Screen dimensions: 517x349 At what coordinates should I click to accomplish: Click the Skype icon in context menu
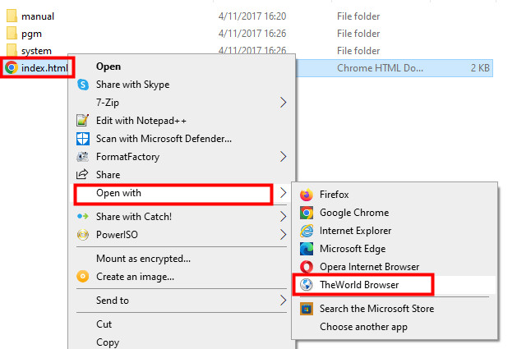point(82,85)
